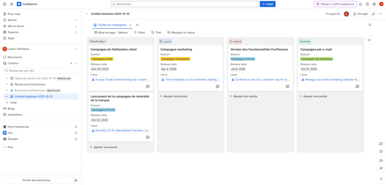The width and height of the screenshot is (386, 185).
Task: Open the AI sparkle icon at bottom right
Action: pyautogui.click(x=381, y=179)
